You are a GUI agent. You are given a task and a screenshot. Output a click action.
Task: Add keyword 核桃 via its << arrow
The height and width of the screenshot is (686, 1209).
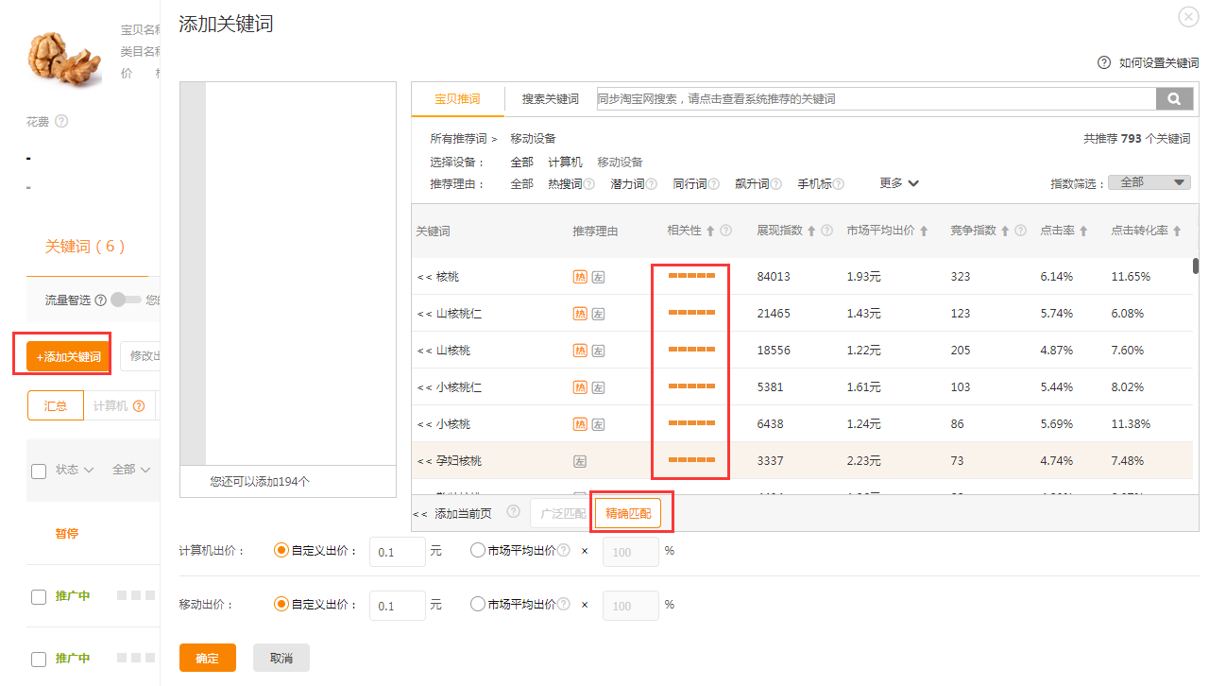click(x=424, y=277)
